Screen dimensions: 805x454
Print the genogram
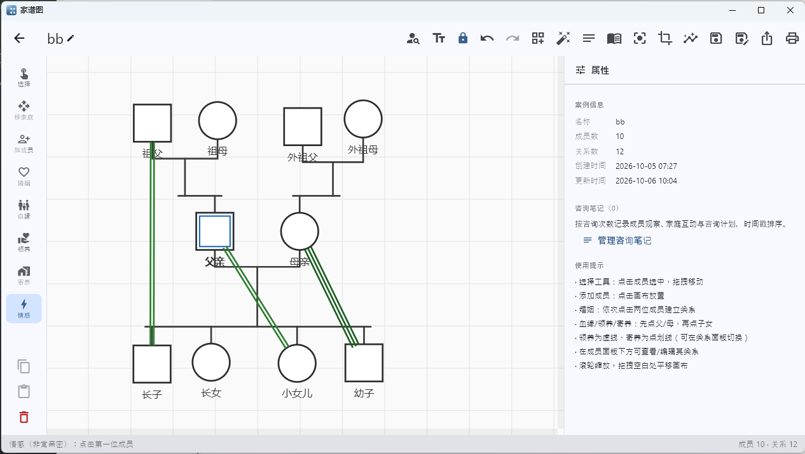(x=792, y=38)
